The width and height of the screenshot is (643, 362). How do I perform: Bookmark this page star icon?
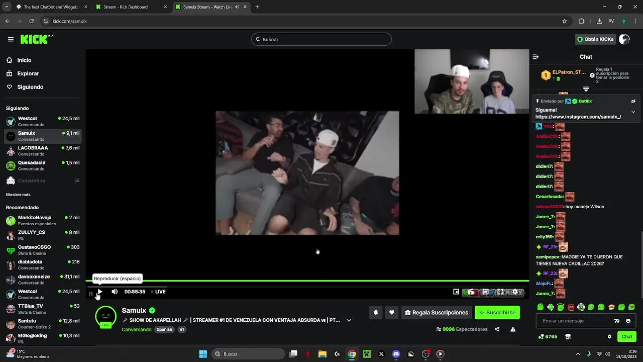[x=565, y=21]
